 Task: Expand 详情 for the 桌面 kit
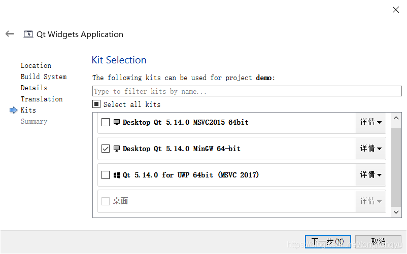(370, 201)
